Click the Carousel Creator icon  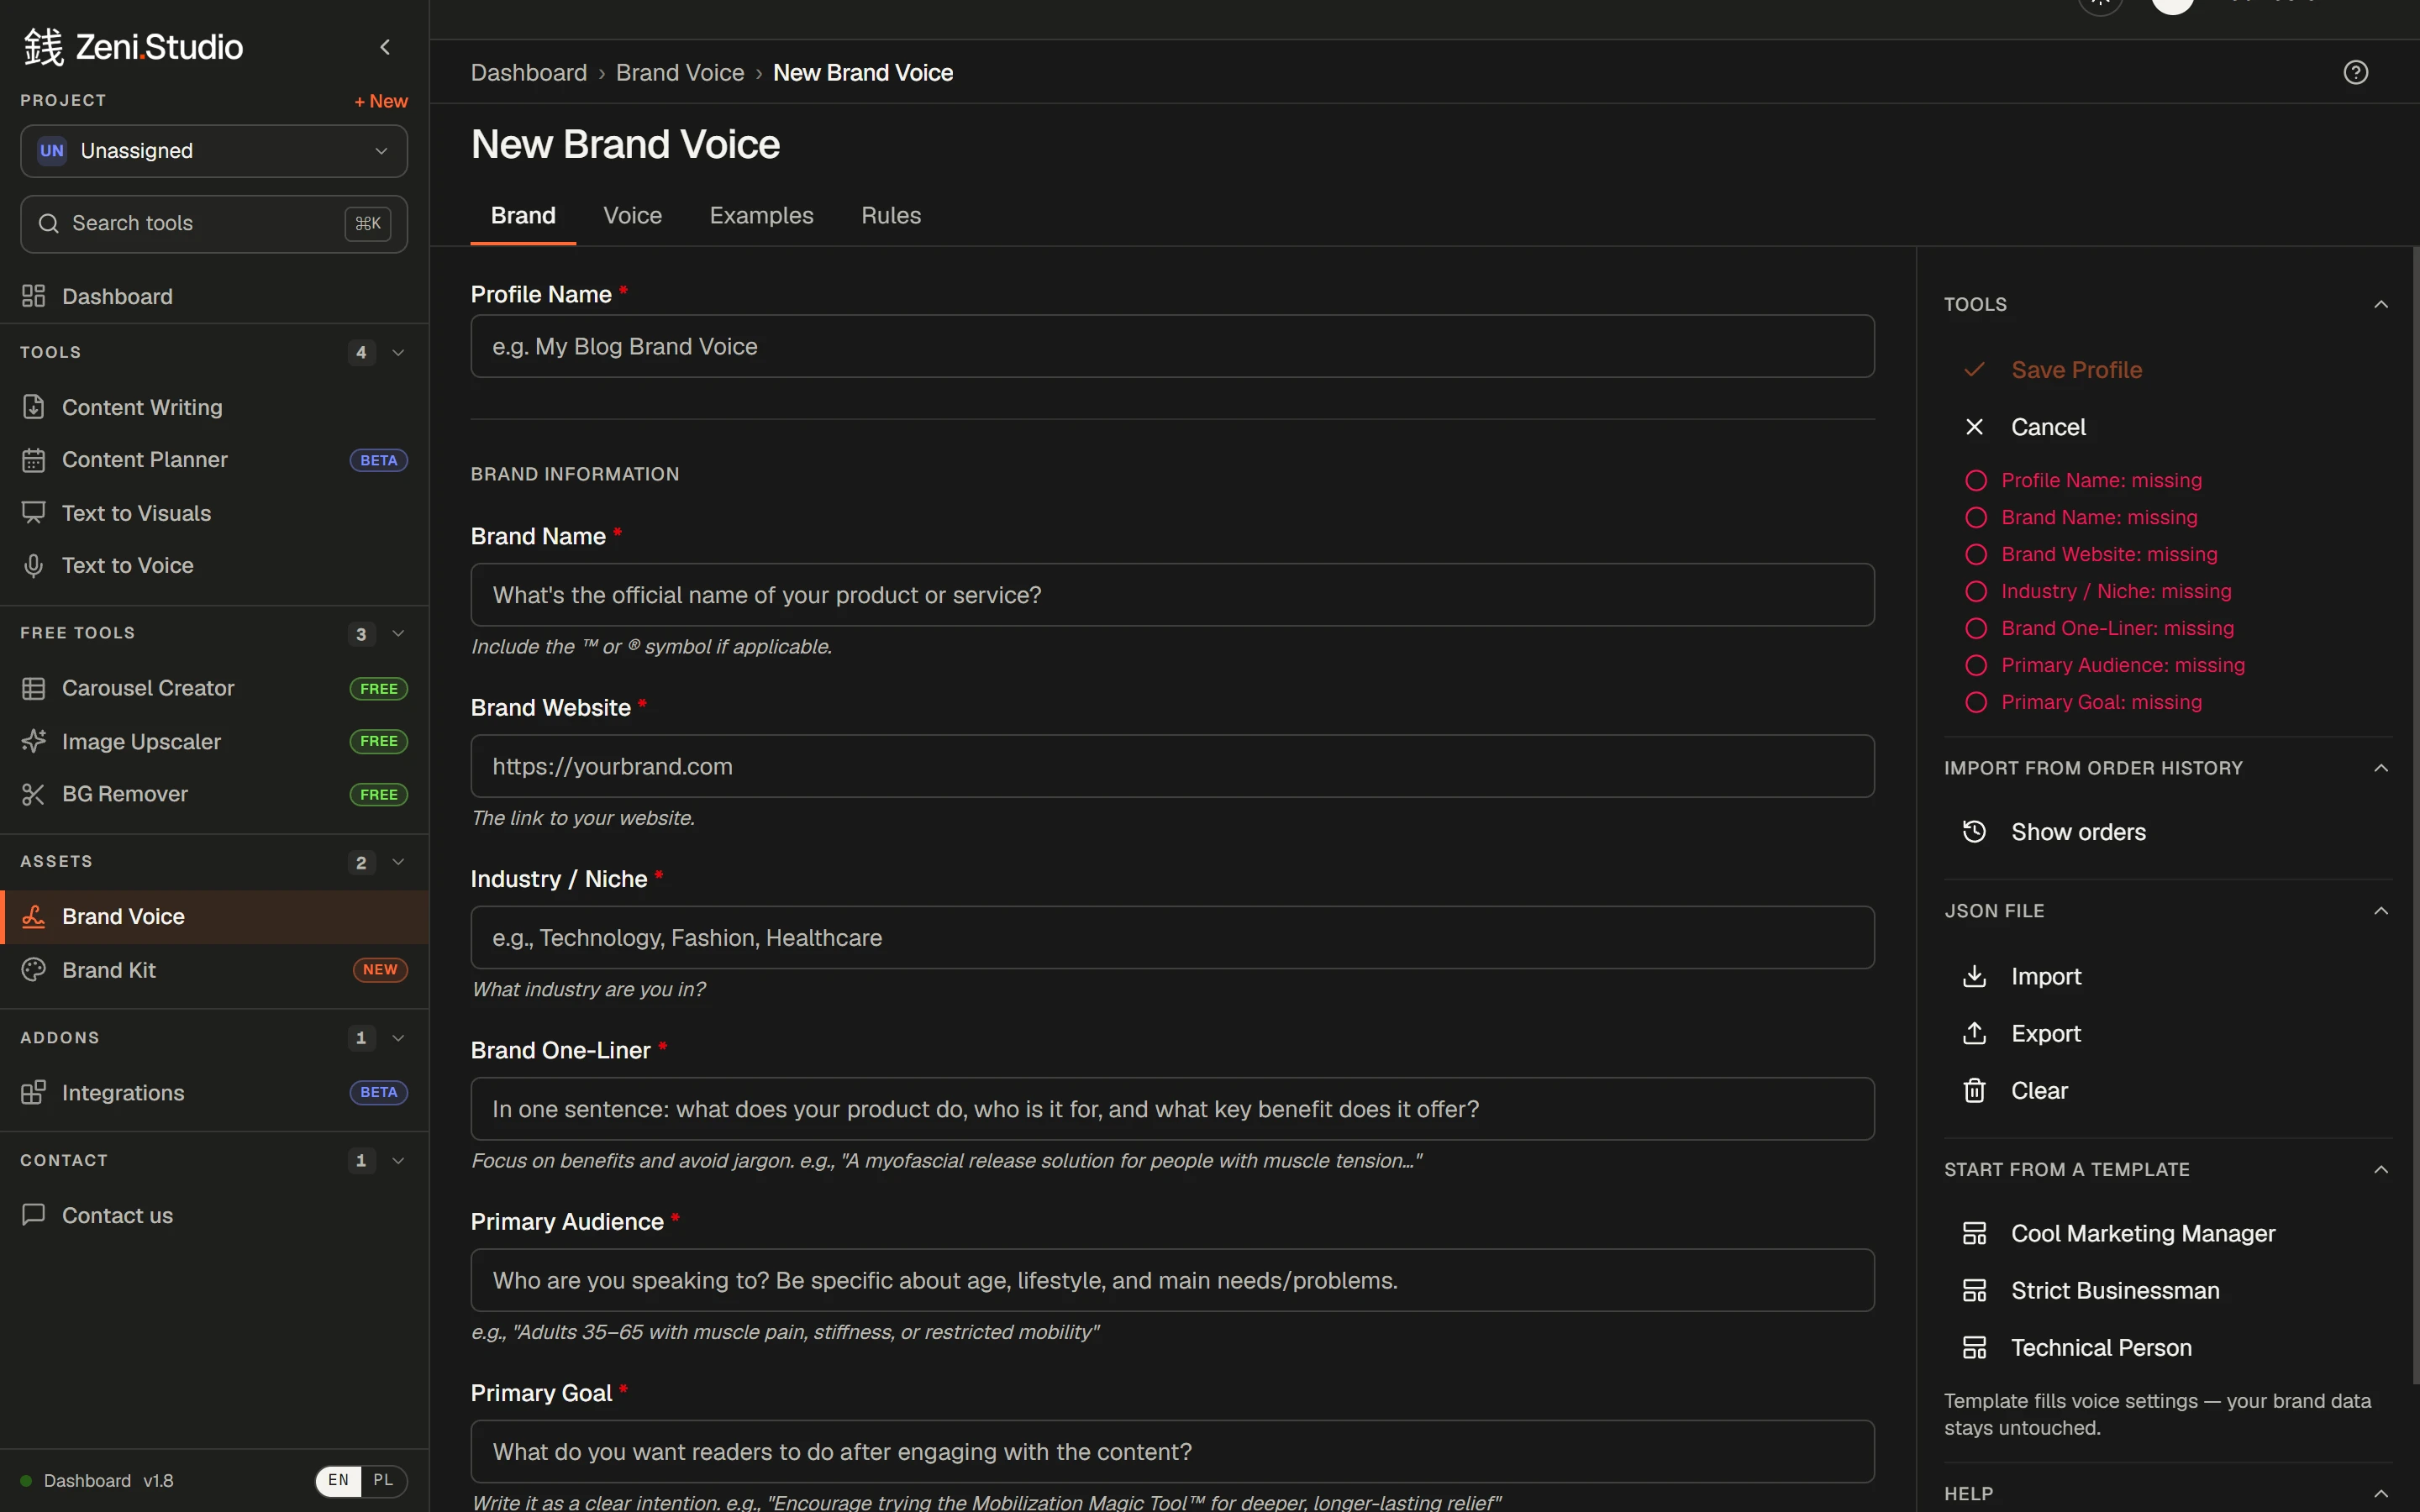point(34,688)
